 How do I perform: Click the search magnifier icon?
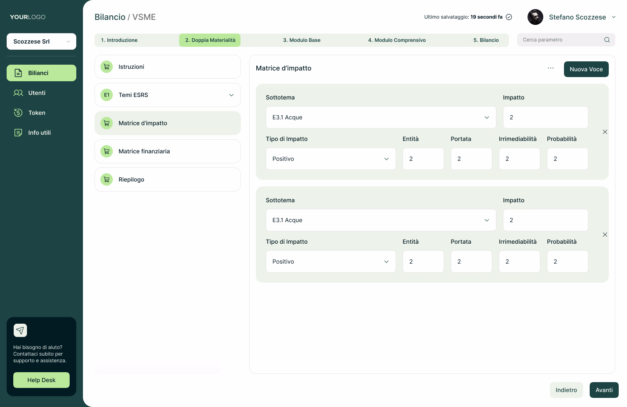point(607,40)
